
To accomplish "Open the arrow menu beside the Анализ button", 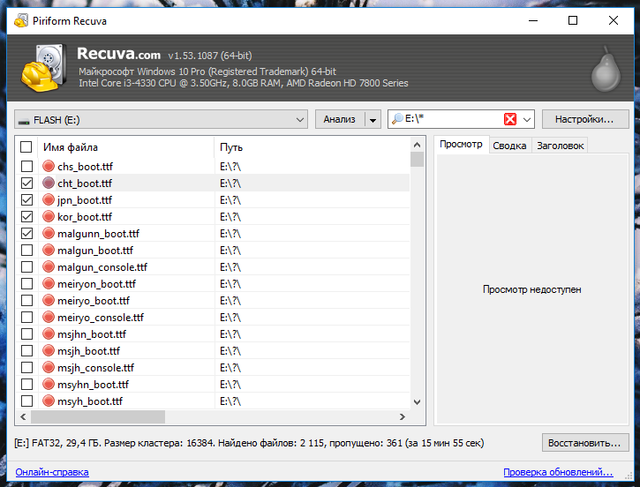I will pos(373,119).
